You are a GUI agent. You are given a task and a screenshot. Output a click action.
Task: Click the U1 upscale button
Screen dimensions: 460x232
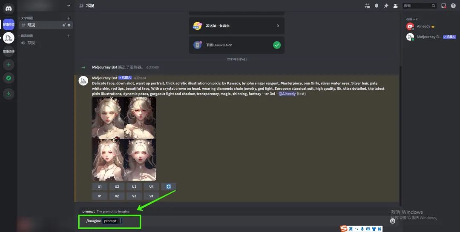pos(100,186)
